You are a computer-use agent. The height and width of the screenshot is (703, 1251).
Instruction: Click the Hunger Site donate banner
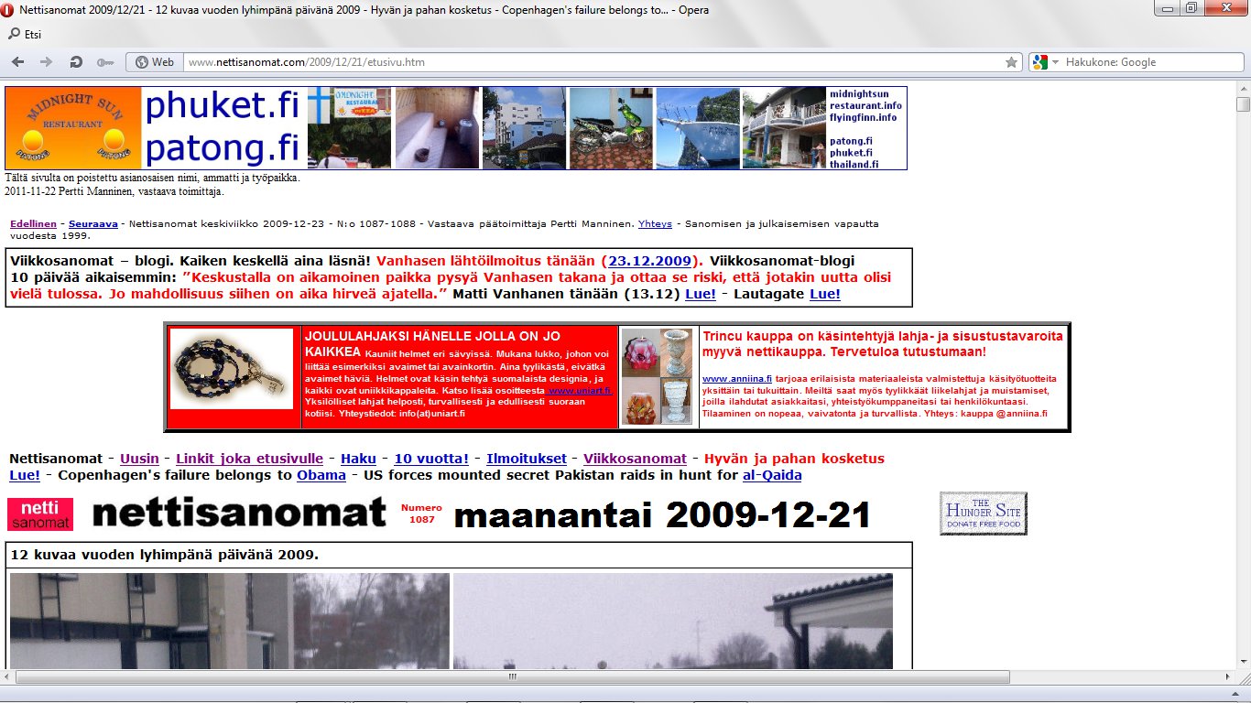tap(983, 514)
